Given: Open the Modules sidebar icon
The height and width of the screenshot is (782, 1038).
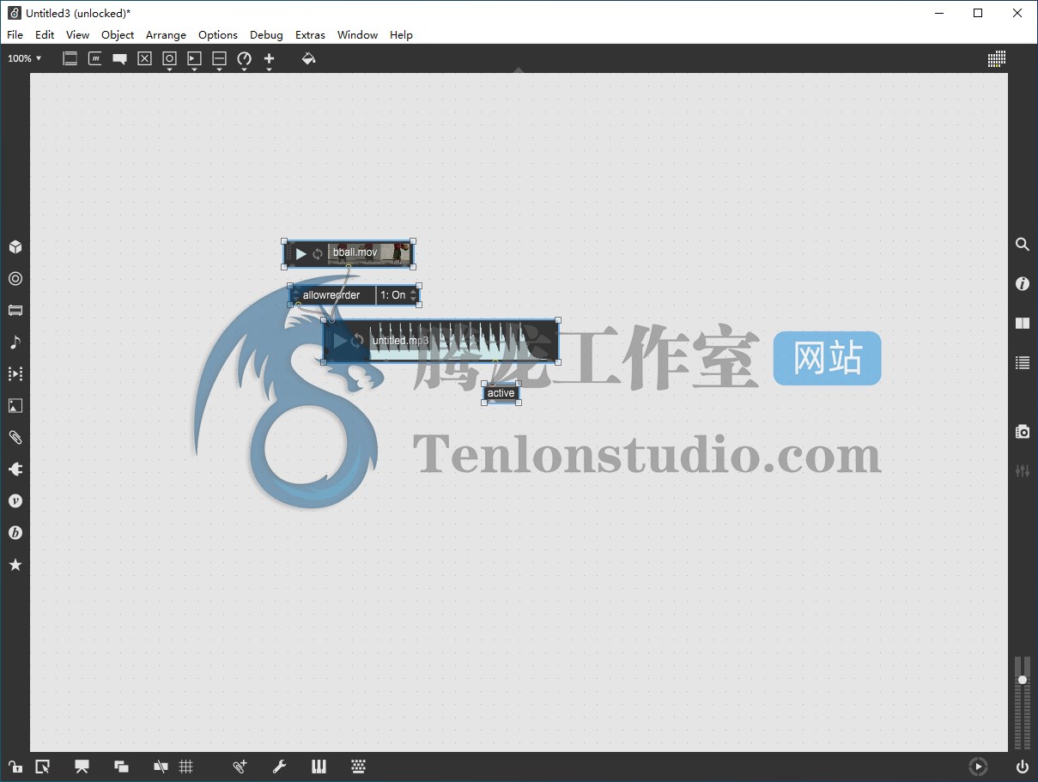Looking at the screenshot, I should 15,311.
